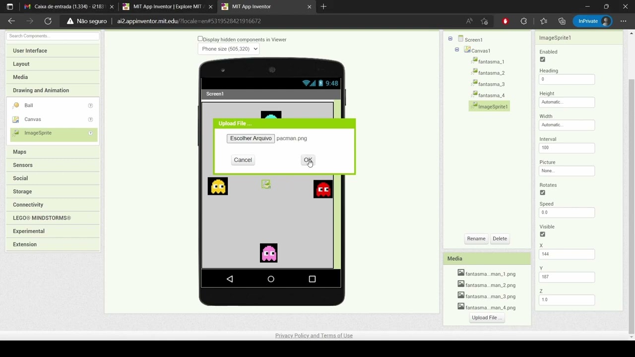Select fantasma_1 in the component tree
This screenshot has height=357, width=635.
point(491,62)
